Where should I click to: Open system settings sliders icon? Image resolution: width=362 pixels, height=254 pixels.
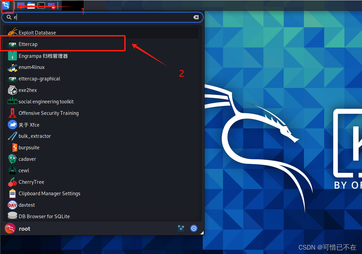click(x=181, y=228)
